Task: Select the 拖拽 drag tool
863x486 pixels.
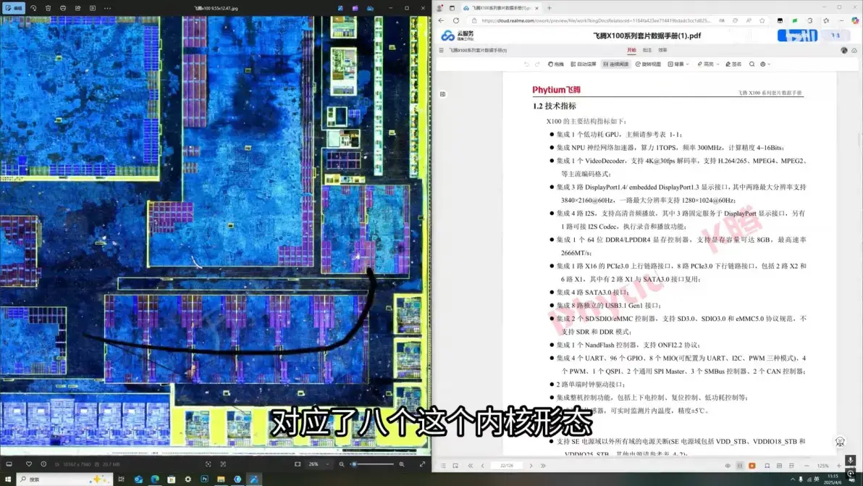Action: [x=556, y=64]
